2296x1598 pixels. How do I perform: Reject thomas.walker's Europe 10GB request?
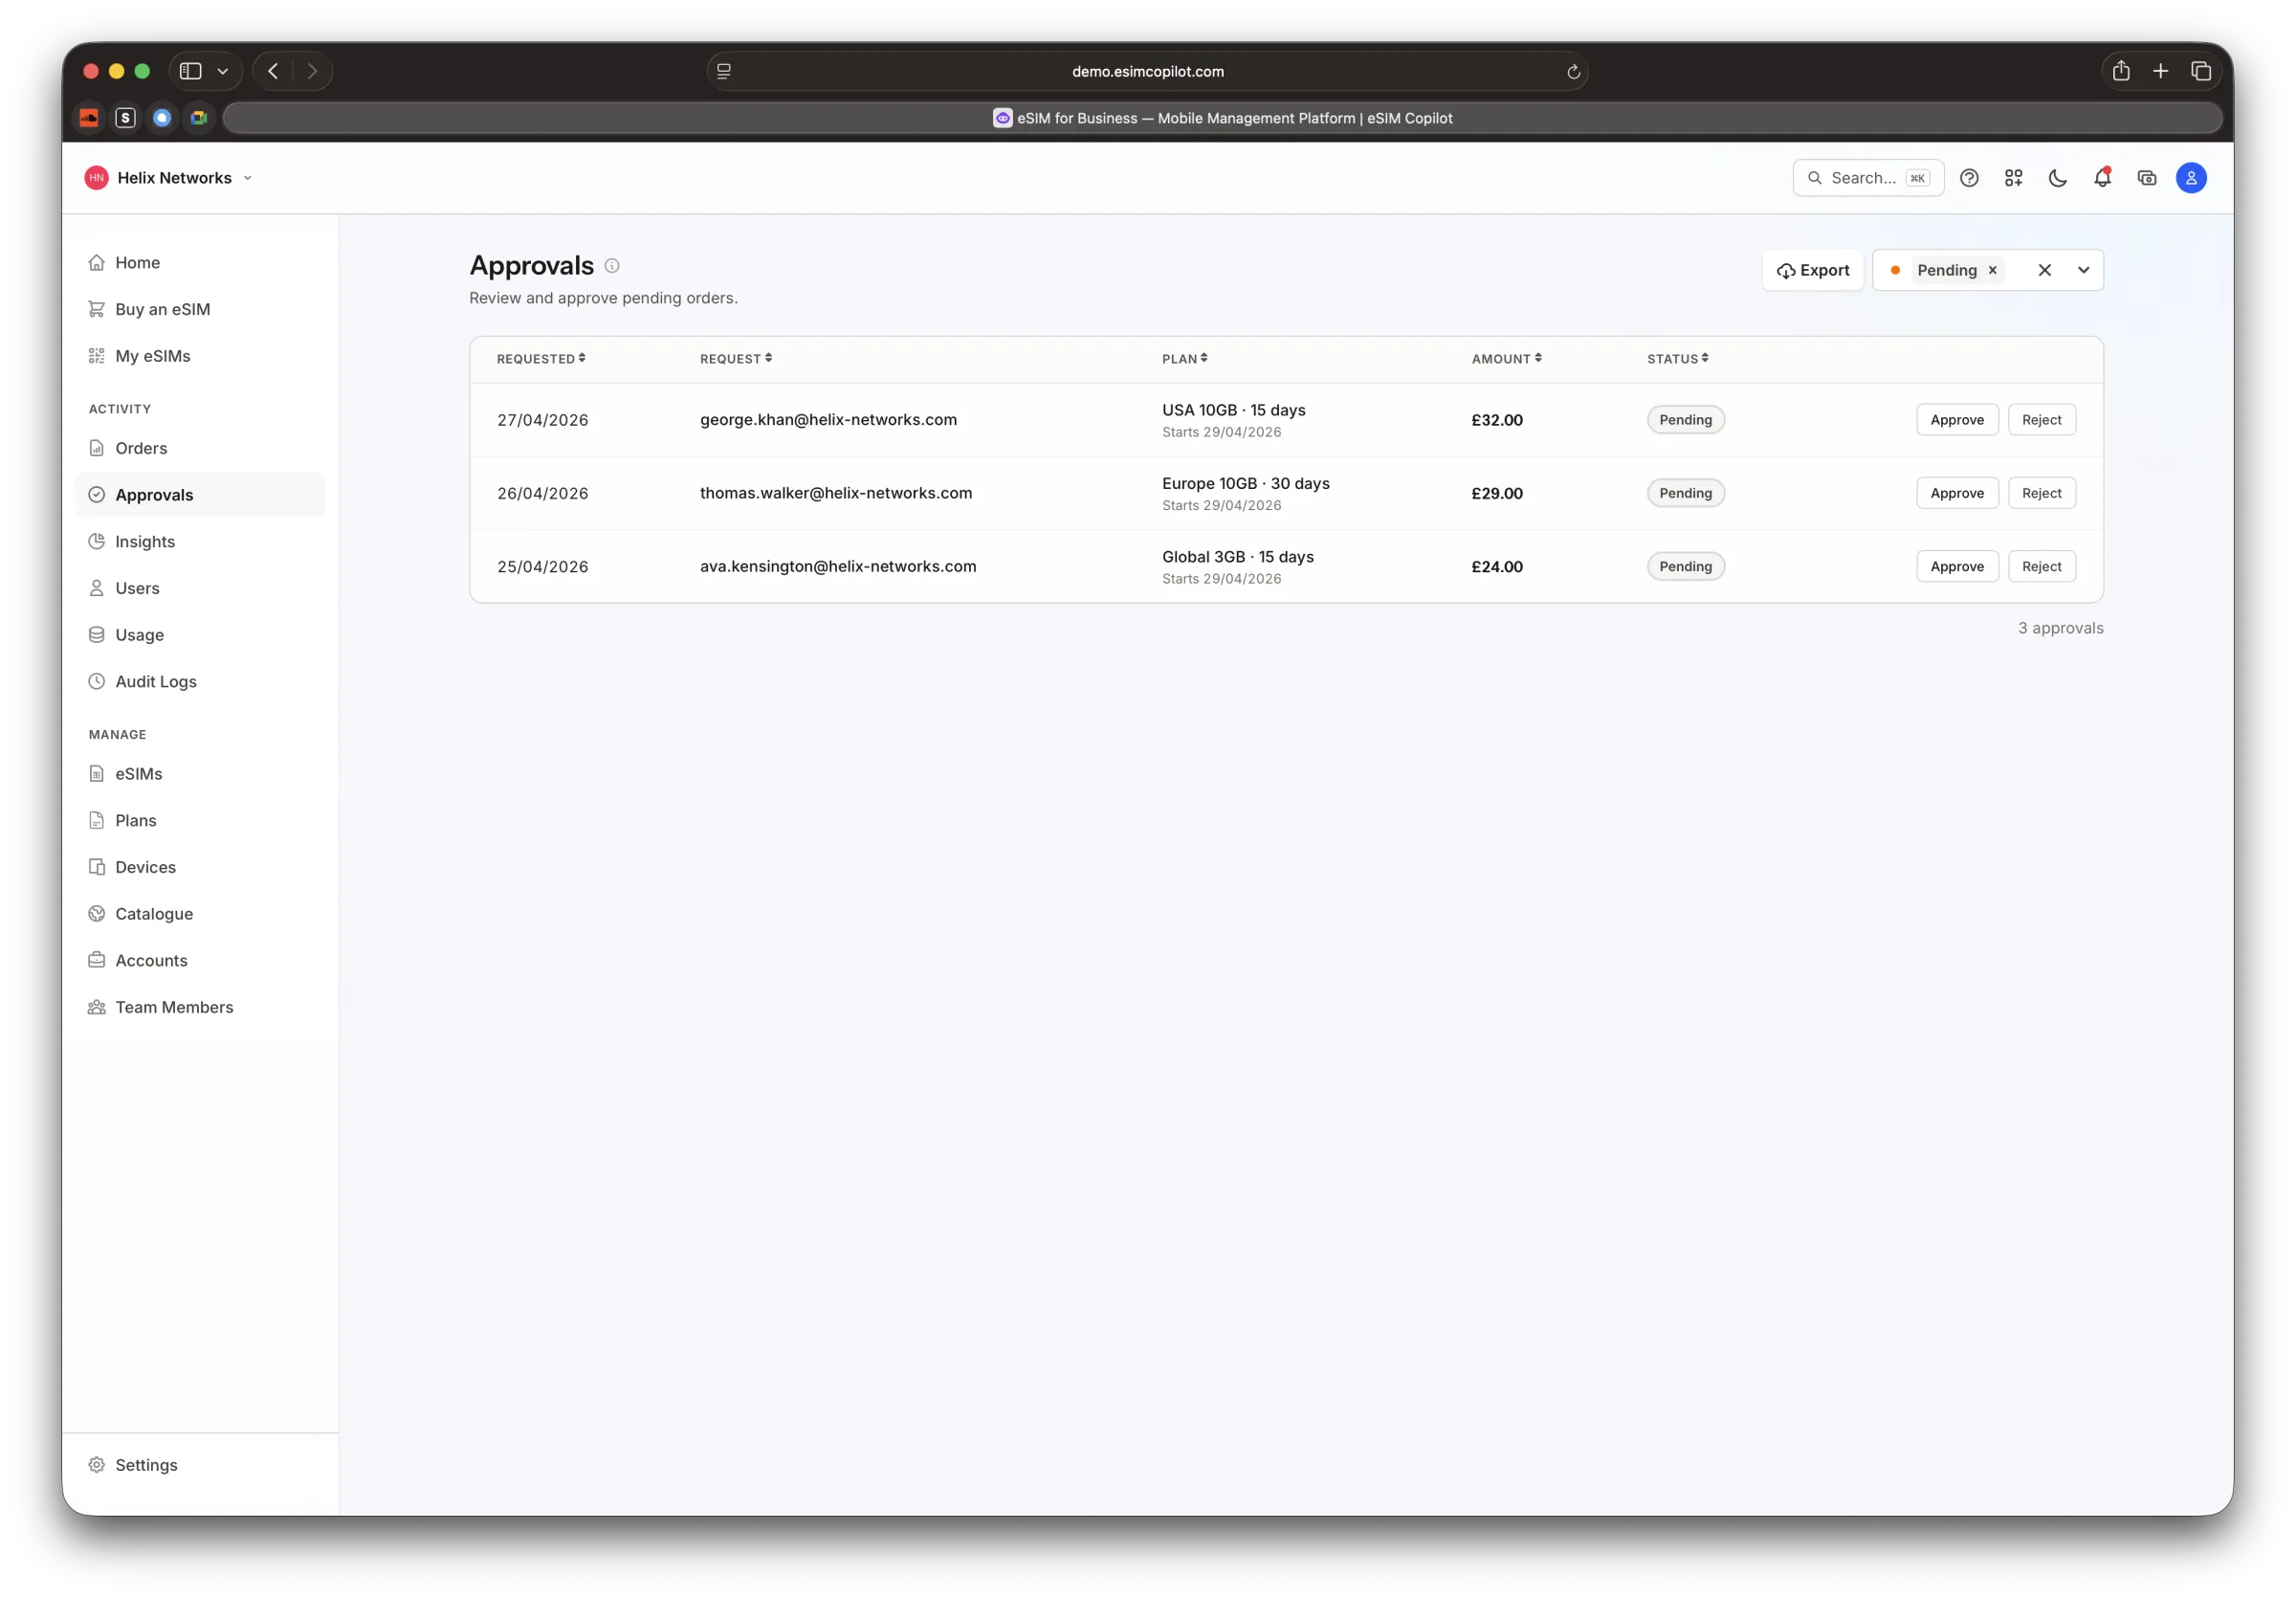point(2041,493)
